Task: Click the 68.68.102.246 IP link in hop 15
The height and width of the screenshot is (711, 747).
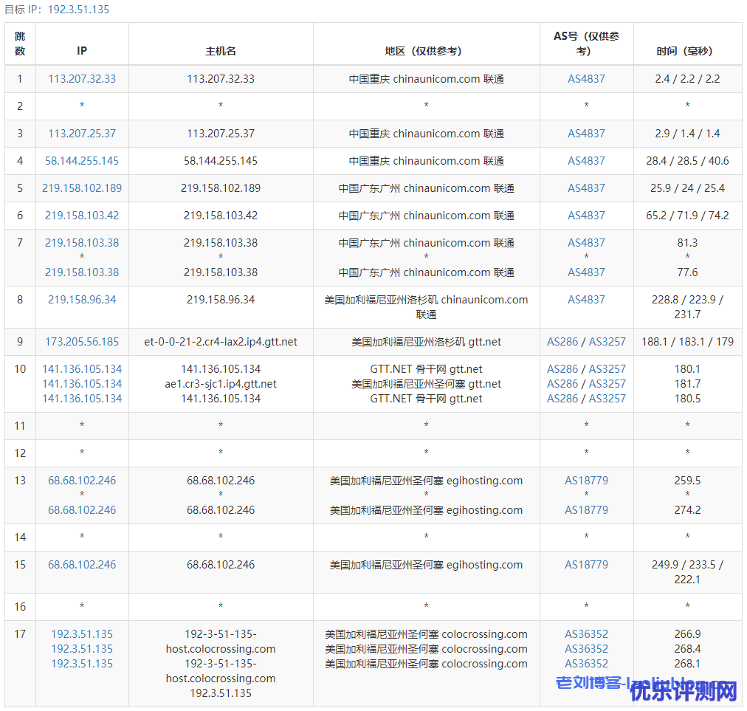Action: click(82, 565)
